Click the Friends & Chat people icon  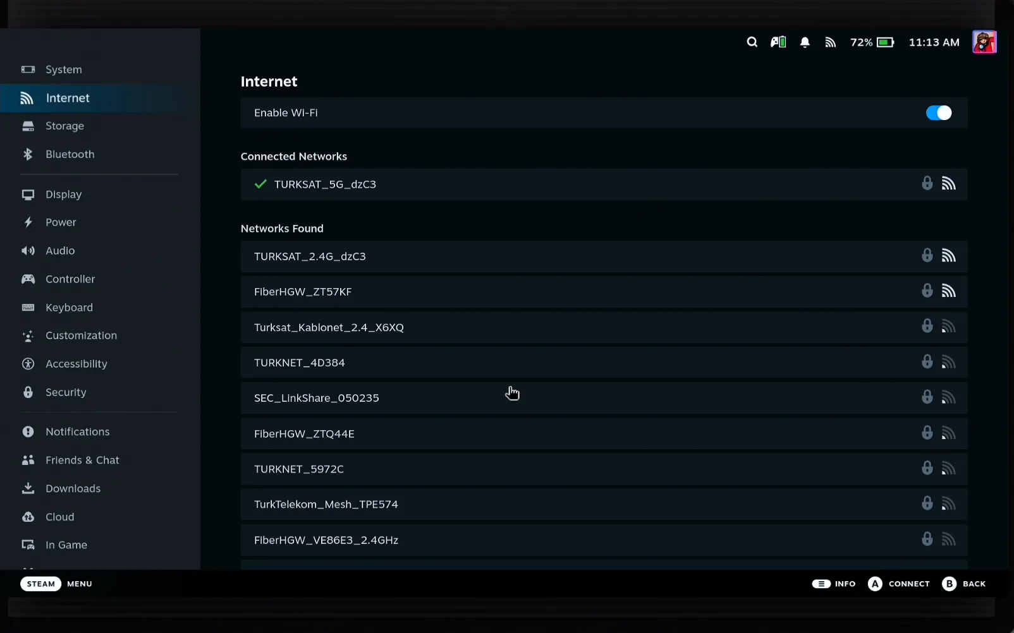(28, 460)
